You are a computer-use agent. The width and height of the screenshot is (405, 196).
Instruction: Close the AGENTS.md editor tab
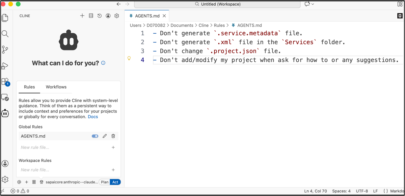[x=164, y=16]
